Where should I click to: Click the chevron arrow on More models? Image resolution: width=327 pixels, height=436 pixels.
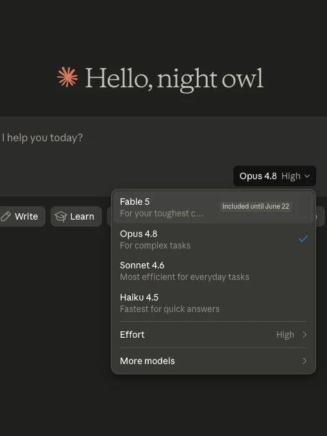coord(305,361)
